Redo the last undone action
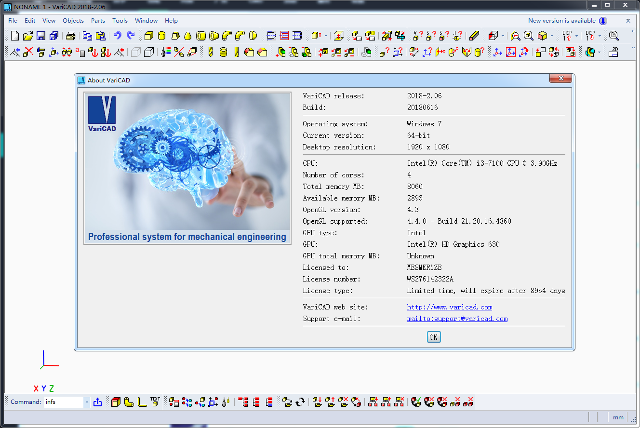Image resolution: width=640 pixels, height=428 pixels. 131,35
